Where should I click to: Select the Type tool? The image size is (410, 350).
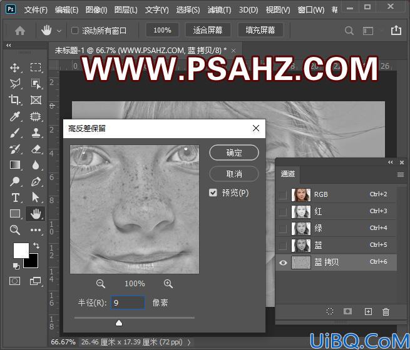14,197
